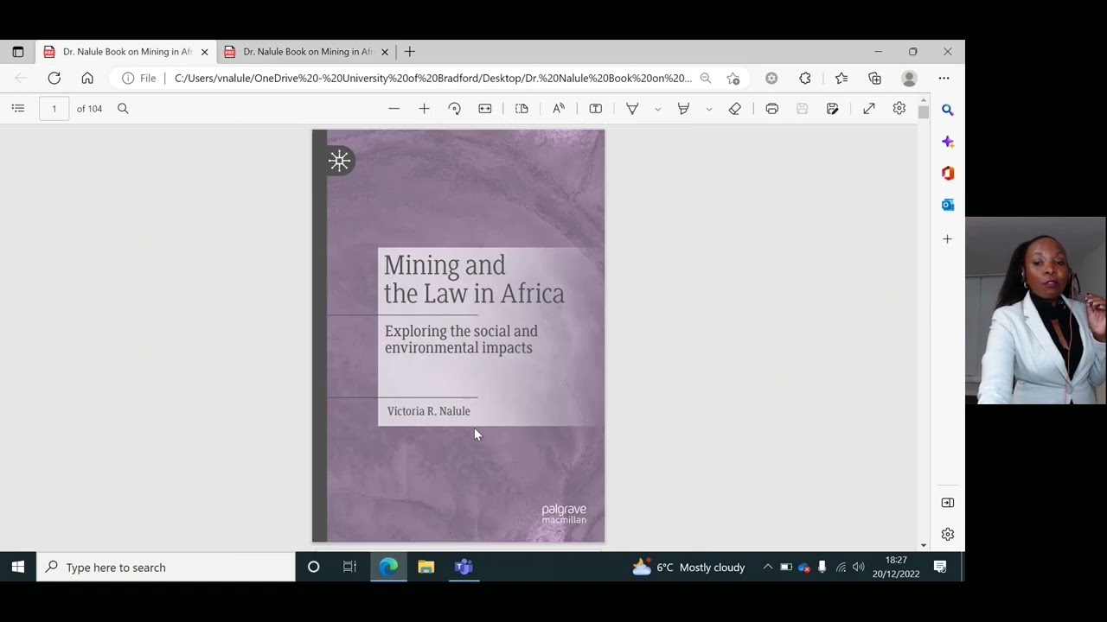1107x622 pixels.
Task: Expand Draw tool options dropdown
Action: [657, 109]
